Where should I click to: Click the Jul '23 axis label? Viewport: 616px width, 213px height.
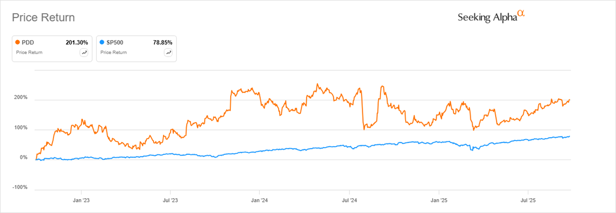pos(170,199)
